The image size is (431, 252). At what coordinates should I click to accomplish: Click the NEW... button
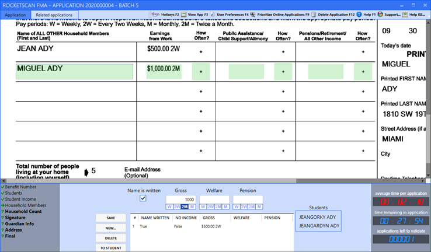pyautogui.click(x=111, y=228)
